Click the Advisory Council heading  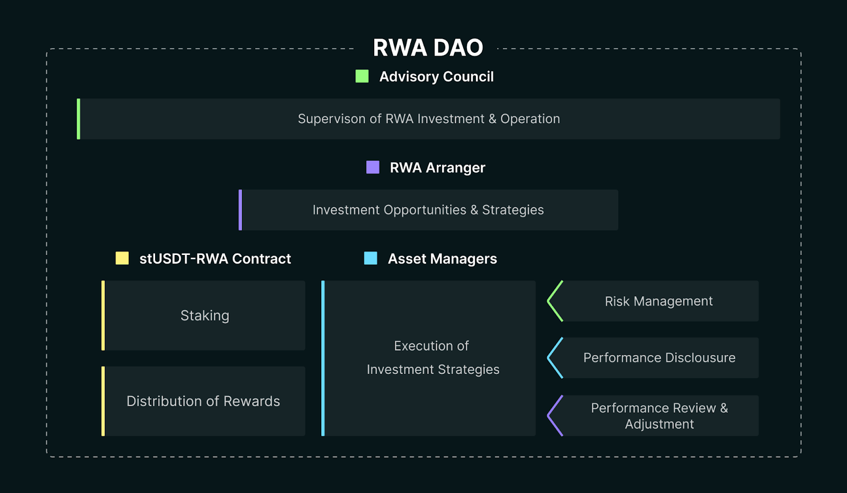(x=436, y=77)
